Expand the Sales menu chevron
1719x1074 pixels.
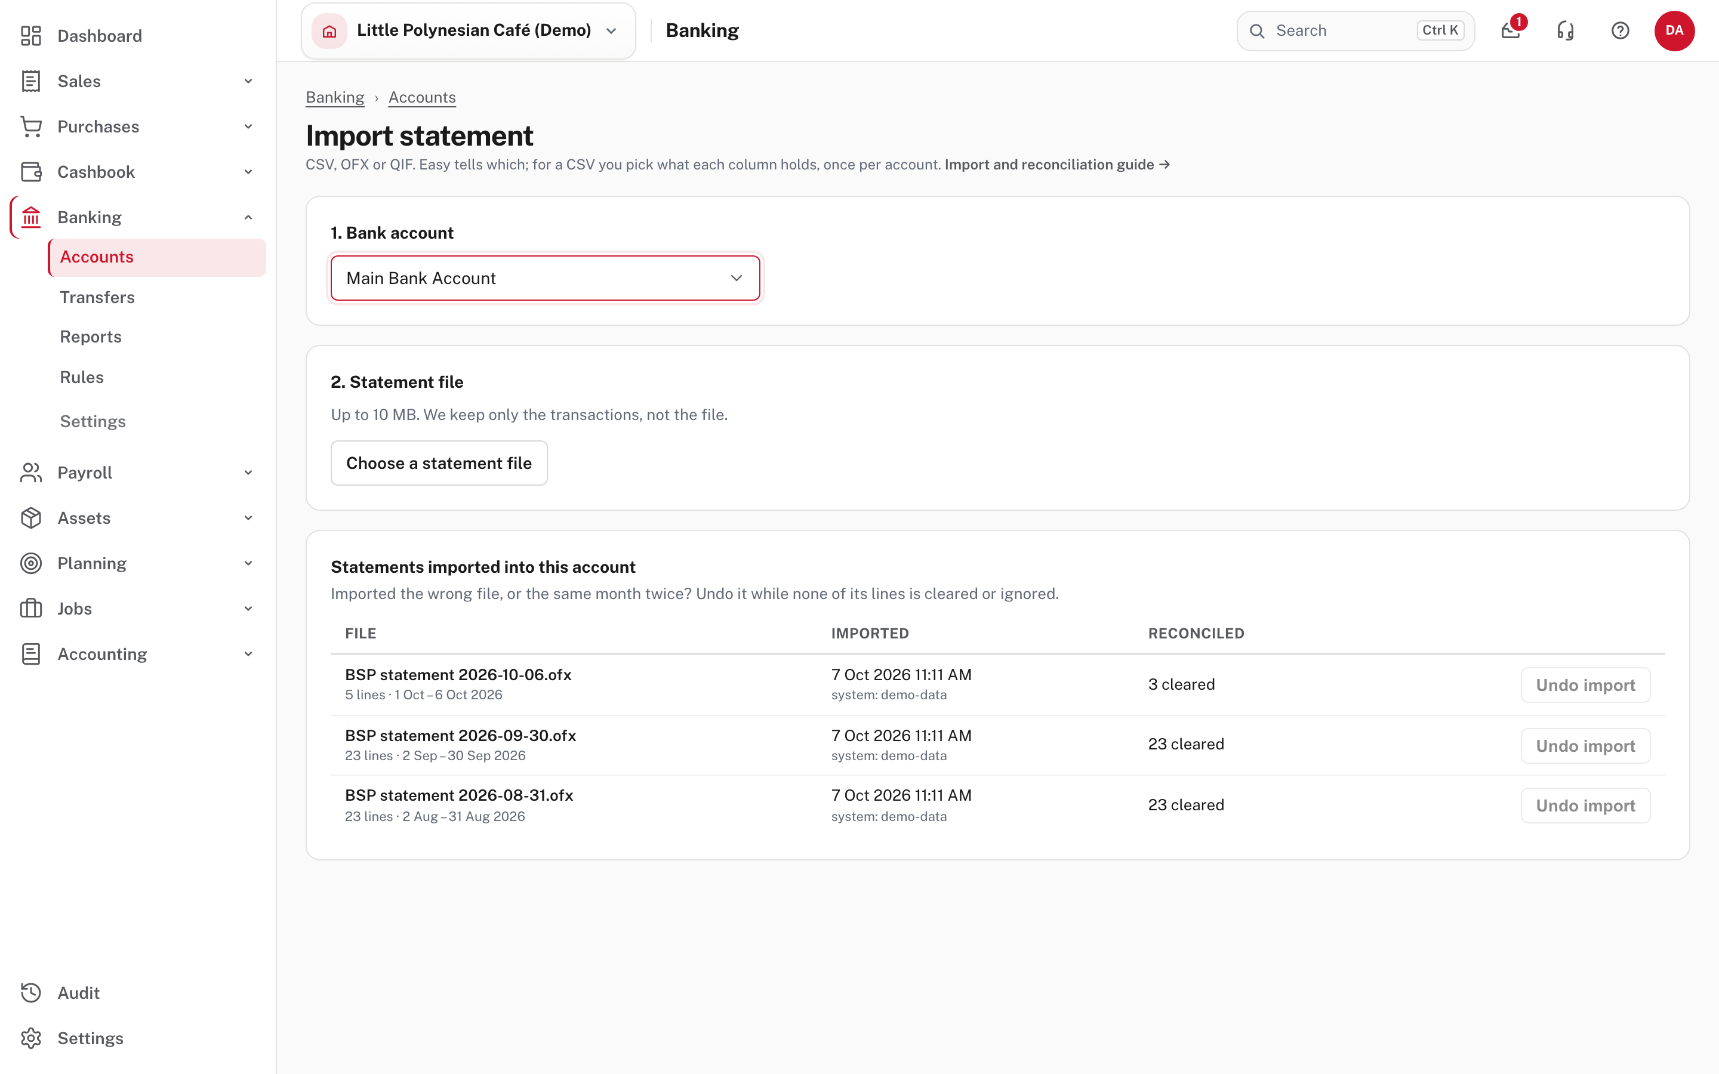pos(248,81)
